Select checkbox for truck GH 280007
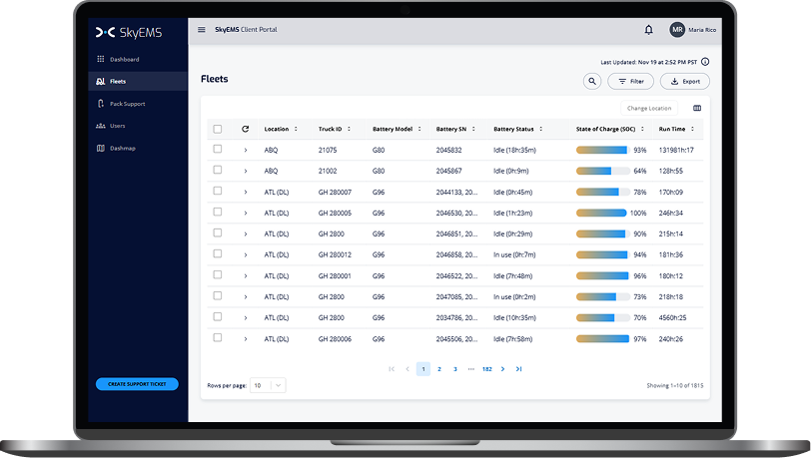The height and width of the screenshot is (458, 811). [x=218, y=192]
